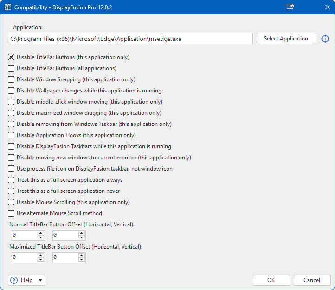This screenshot has width=335, height=290.
Task: Uncheck Disable TitleBar Buttons (this application only)
Action: [x=11, y=57]
